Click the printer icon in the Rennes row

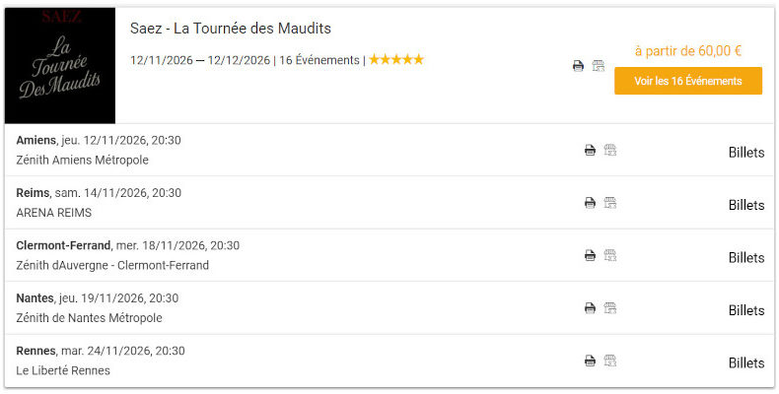click(x=590, y=361)
